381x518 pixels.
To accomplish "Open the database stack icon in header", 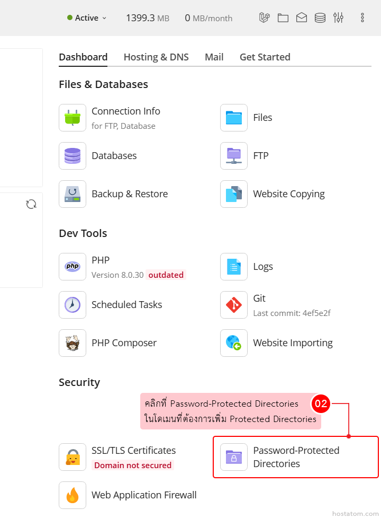I will (x=320, y=17).
